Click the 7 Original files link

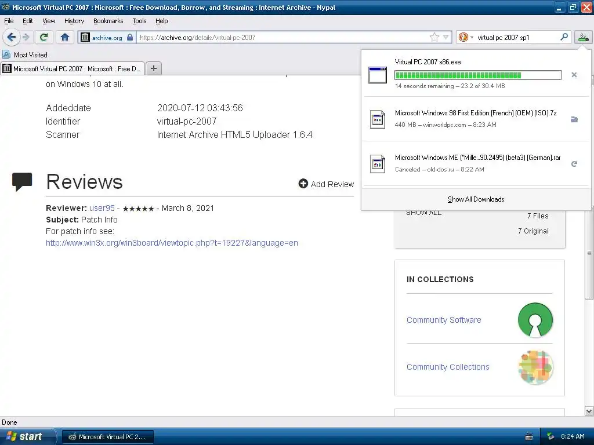click(533, 231)
